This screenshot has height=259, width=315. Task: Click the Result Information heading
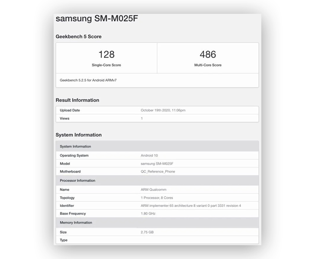(x=77, y=100)
